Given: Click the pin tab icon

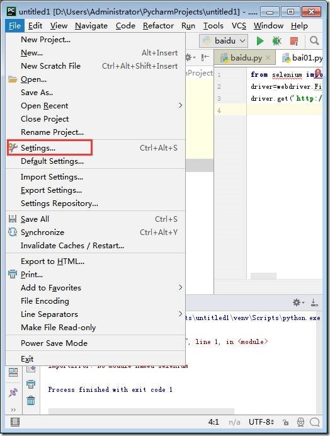Looking at the screenshot, I should [13, 393].
